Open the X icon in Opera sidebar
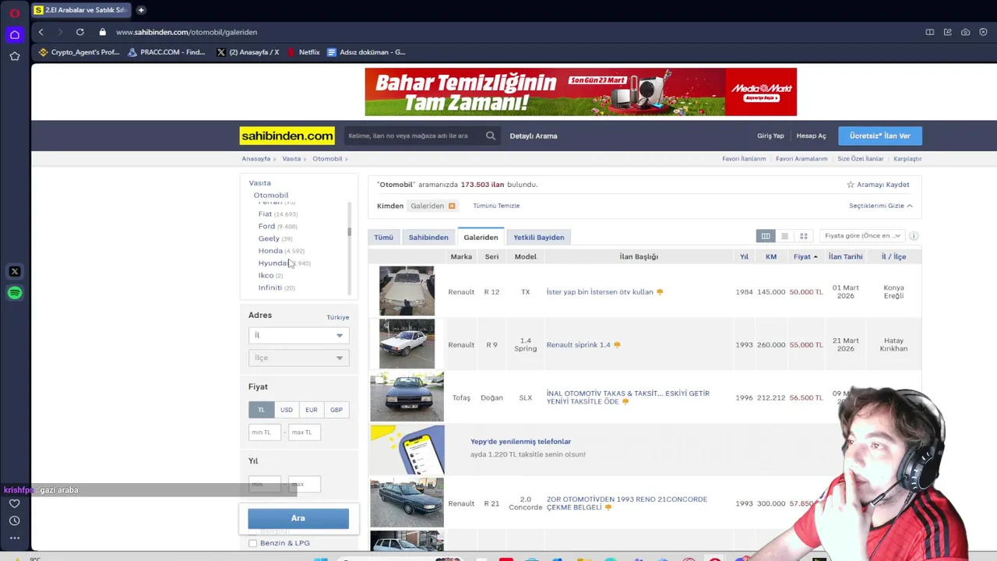 click(15, 271)
